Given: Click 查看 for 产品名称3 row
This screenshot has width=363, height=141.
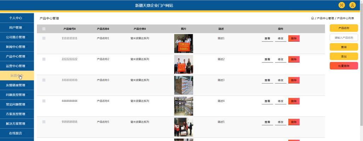Looking at the screenshot, I should 267,80.
